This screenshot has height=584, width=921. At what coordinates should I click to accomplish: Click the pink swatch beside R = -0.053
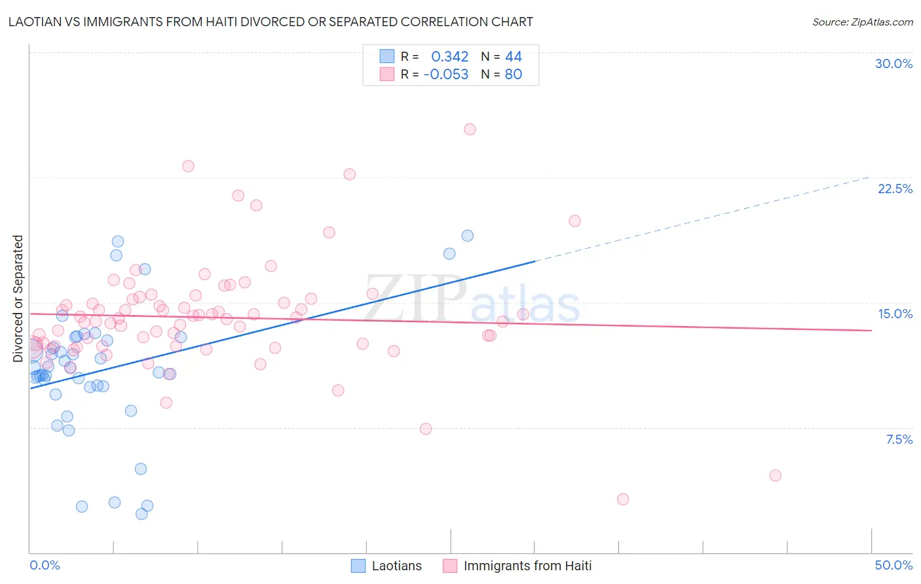coord(387,74)
